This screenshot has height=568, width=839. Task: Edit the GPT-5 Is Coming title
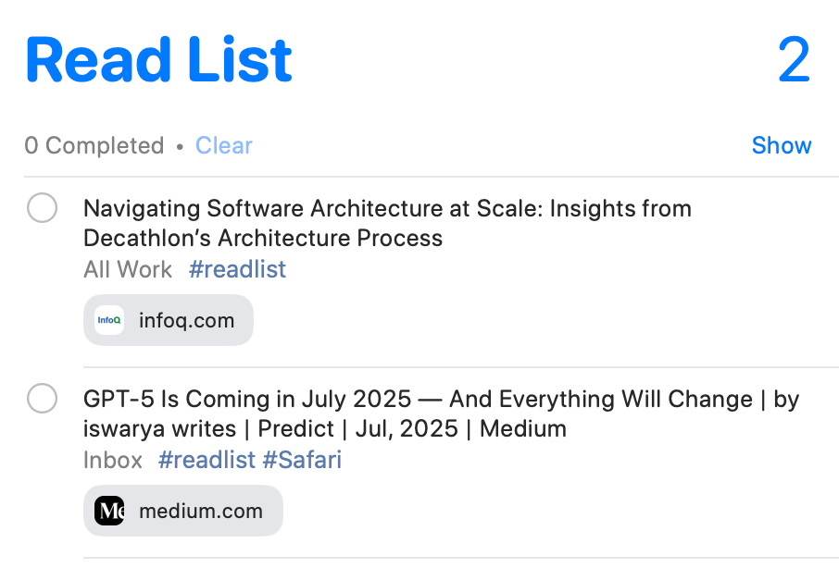pos(442,414)
